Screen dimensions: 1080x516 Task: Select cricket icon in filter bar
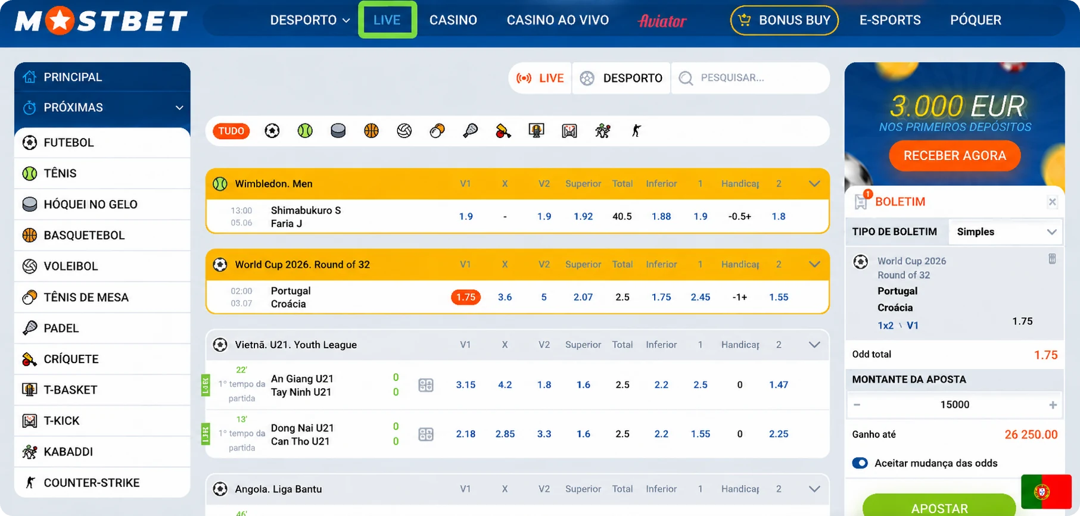point(503,131)
